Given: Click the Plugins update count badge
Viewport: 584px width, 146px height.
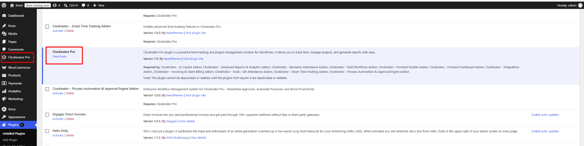Looking at the screenshot, I should click(22, 125).
